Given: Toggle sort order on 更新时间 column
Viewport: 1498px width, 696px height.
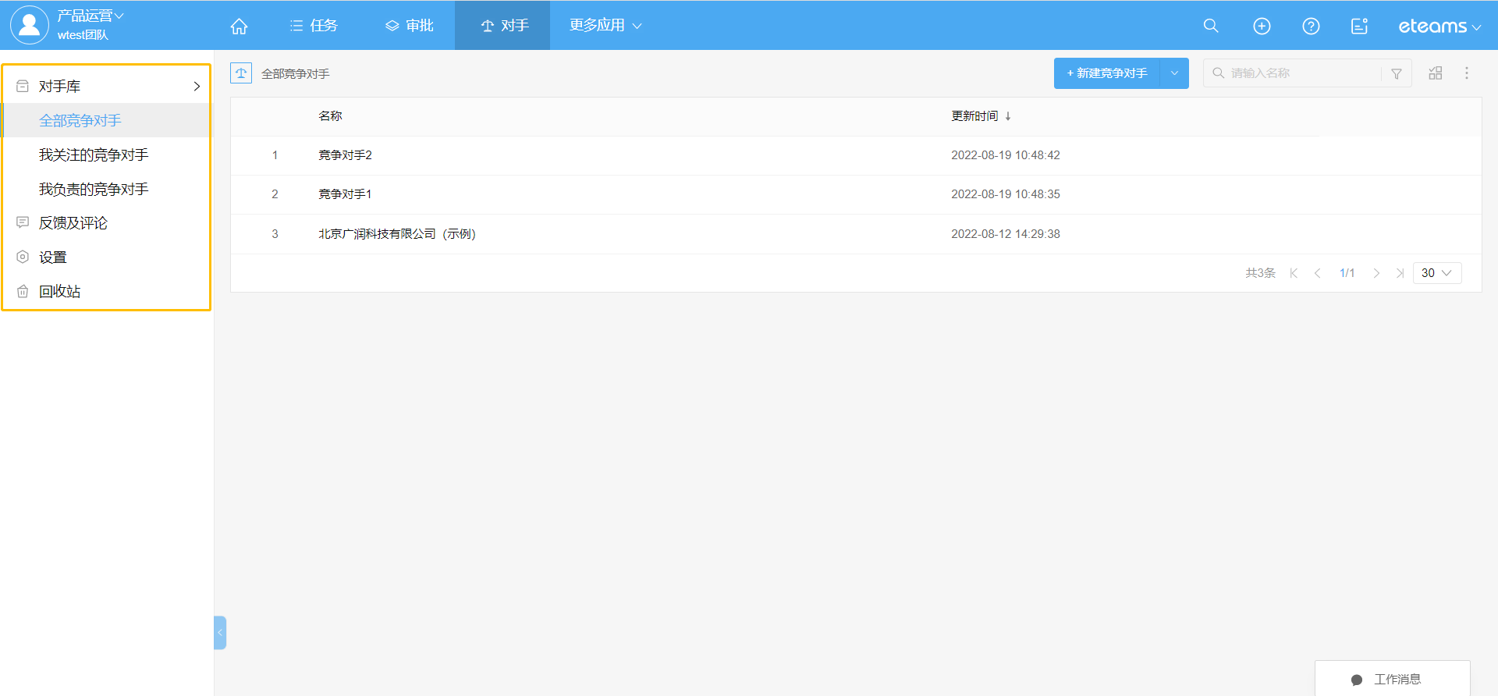Looking at the screenshot, I should tap(1008, 116).
